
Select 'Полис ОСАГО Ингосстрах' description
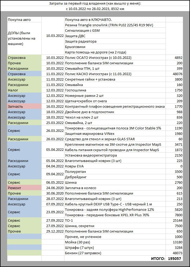(115, 58)
